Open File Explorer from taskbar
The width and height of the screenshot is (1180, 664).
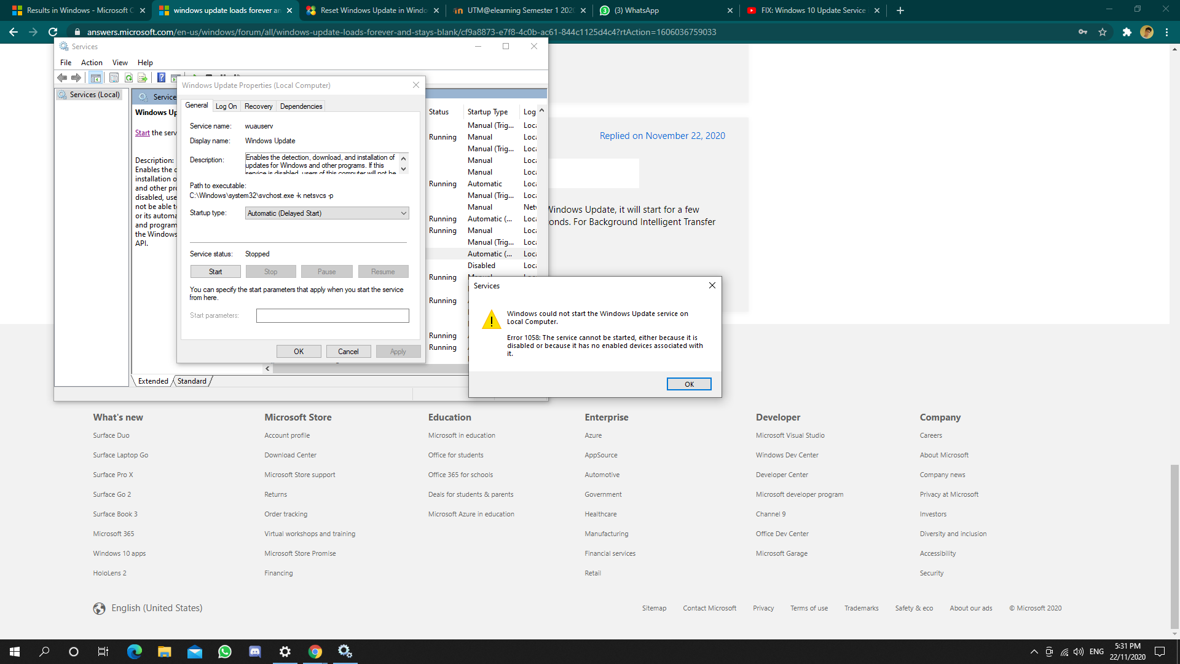[164, 652]
